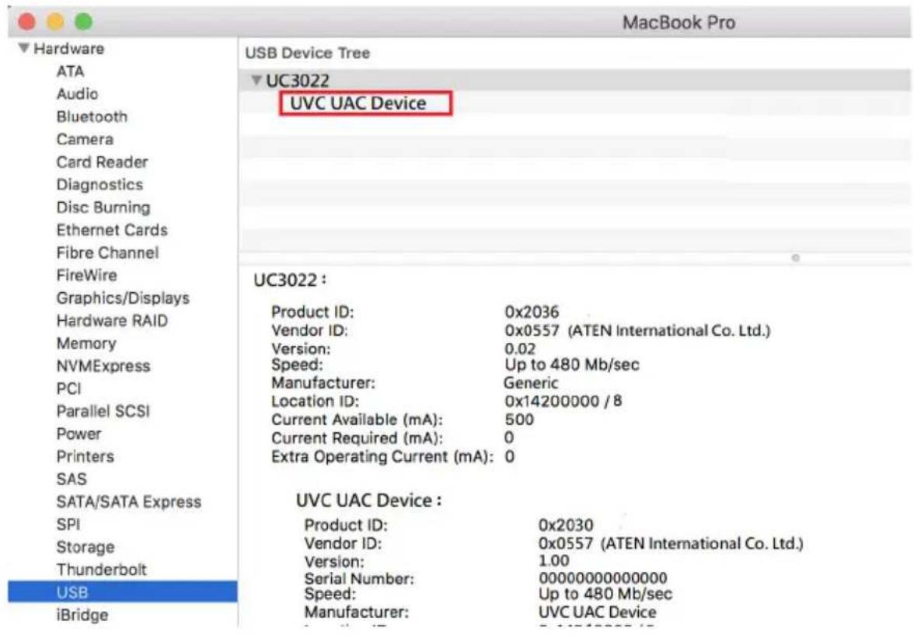This screenshot has width=914, height=635.
Task: Select Audio in the sidebar
Action: 77,94
